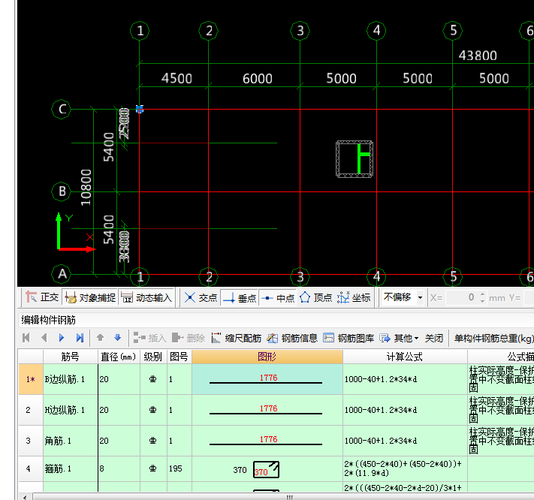Move row up with gray arrow icon
Viewport: 534px width, 500px height.
click(100, 338)
